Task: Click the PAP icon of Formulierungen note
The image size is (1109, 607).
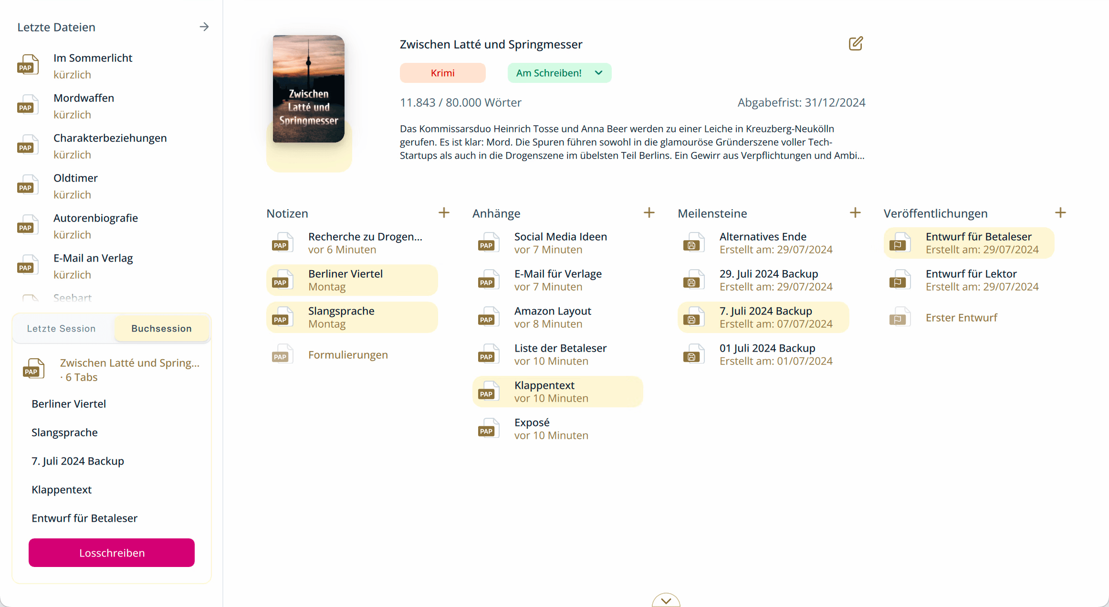Action: (283, 354)
